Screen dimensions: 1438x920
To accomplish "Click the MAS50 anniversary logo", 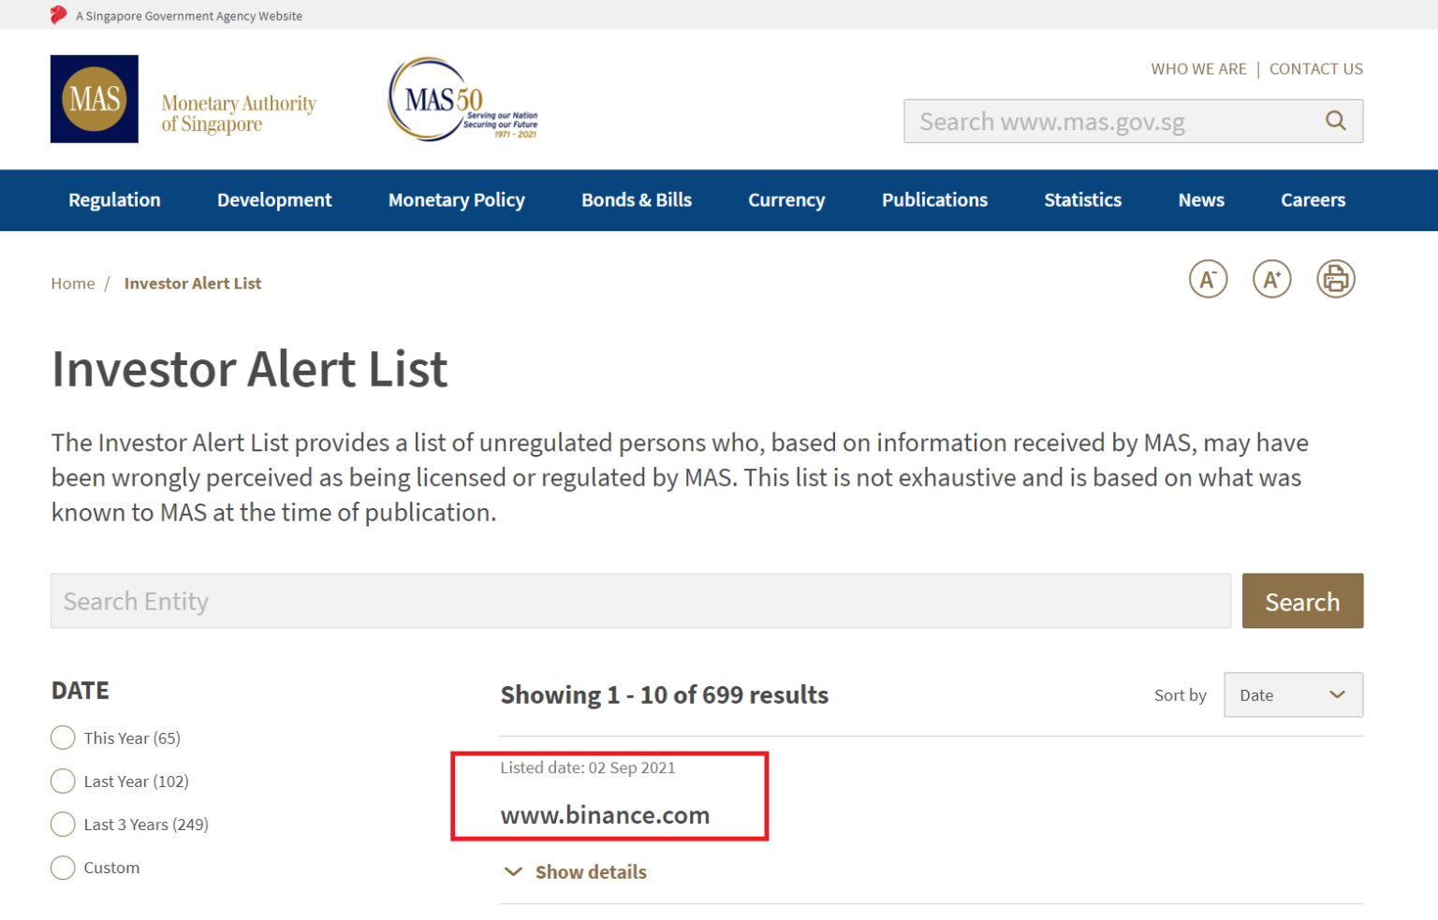I will coord(462,99).
